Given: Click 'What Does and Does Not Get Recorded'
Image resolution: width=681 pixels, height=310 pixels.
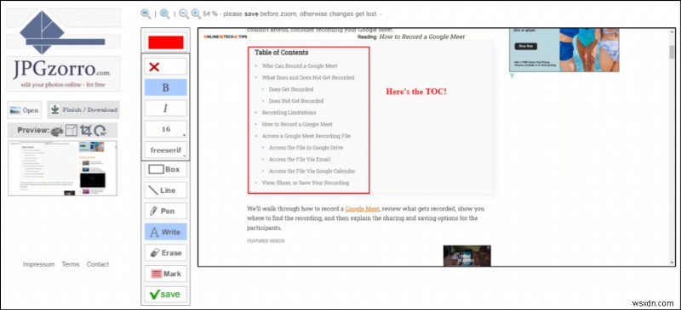Looking at the screenshot, I should (x=308, y=77).
